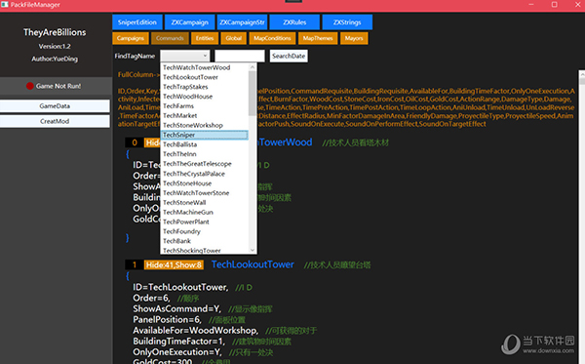
Task: Choose TechMachineGun list entry
Action: click(205, 212)
